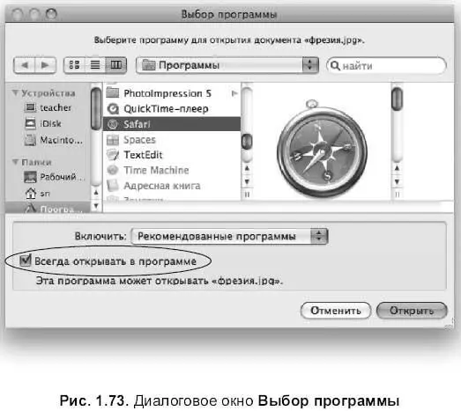The height and width of the screenshot is (411, 461).
Task: Collapse the Папки sidebar section
Action: click(x=15, y=161)
